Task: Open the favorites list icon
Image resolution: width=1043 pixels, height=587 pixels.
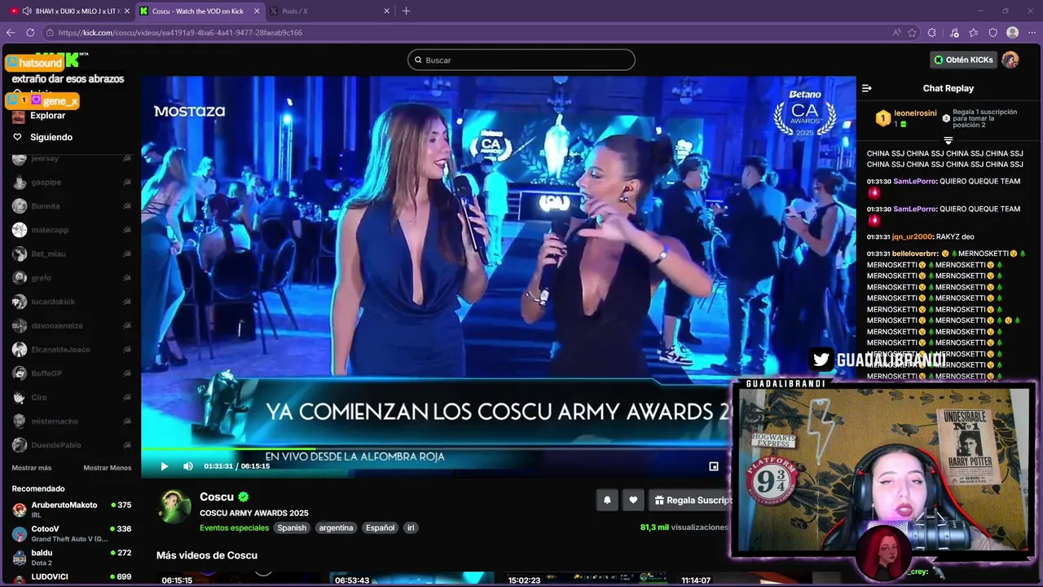Action: tap(974, 33)
